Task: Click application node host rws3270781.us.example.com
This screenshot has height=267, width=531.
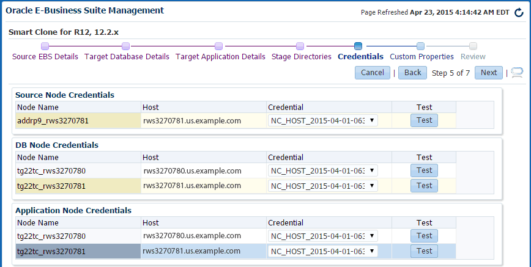Action: [192, 251]
